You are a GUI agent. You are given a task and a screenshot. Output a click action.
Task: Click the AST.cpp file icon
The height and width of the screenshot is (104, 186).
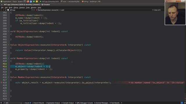8,10
